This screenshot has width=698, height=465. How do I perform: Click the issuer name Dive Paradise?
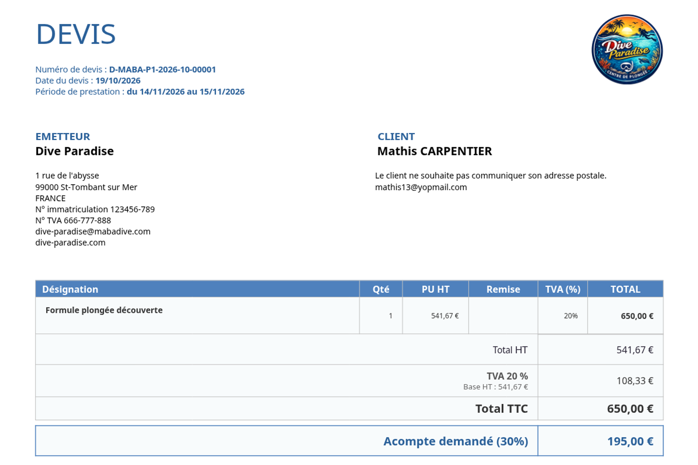(x=74, y=151)
